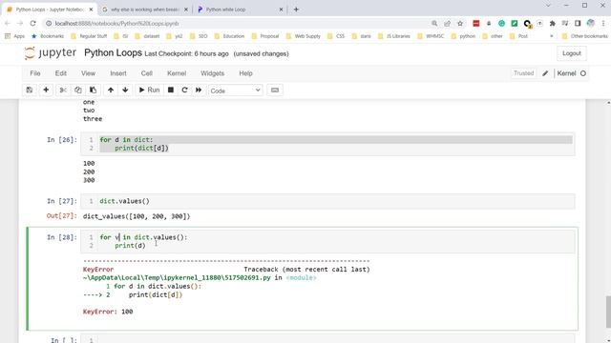Viewport: 611px width, 343px height.
Task: Rename the notebook title Python Loops
Action: [x=113, y=53]
